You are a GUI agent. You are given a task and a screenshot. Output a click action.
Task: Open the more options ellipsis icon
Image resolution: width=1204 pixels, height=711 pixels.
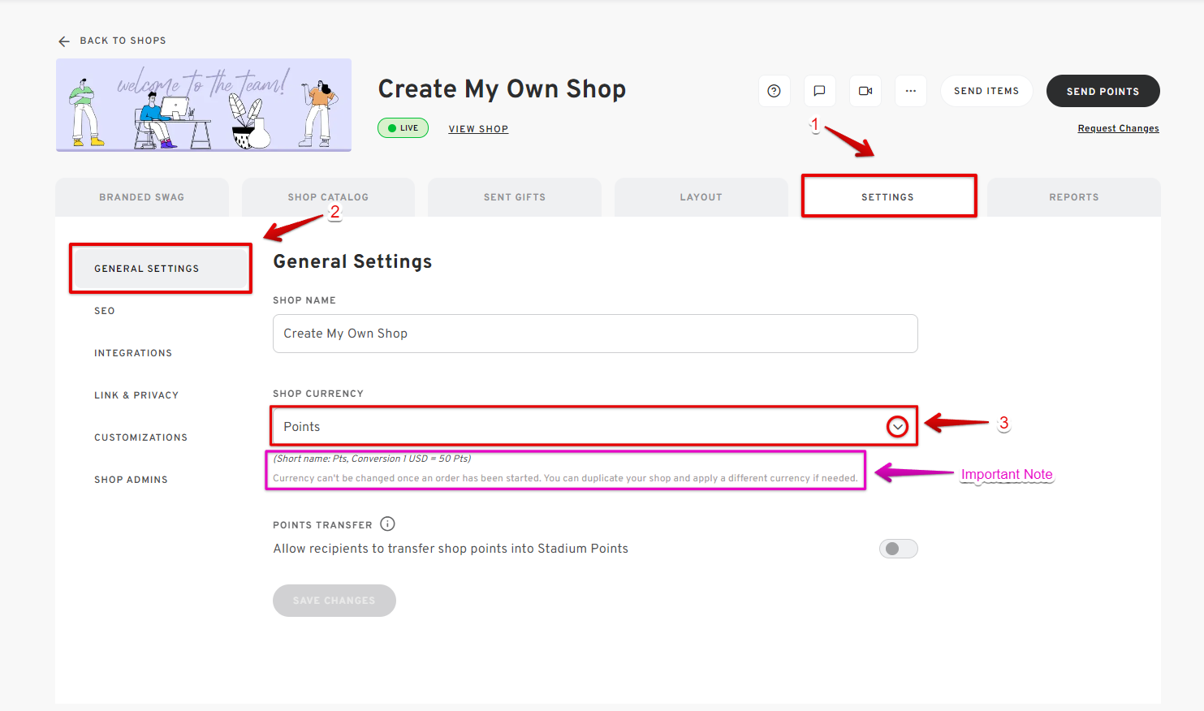910,91
